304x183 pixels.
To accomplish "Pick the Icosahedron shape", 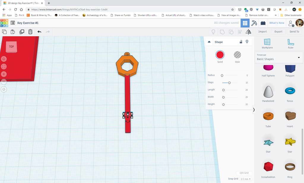I will tap(268, 170).
